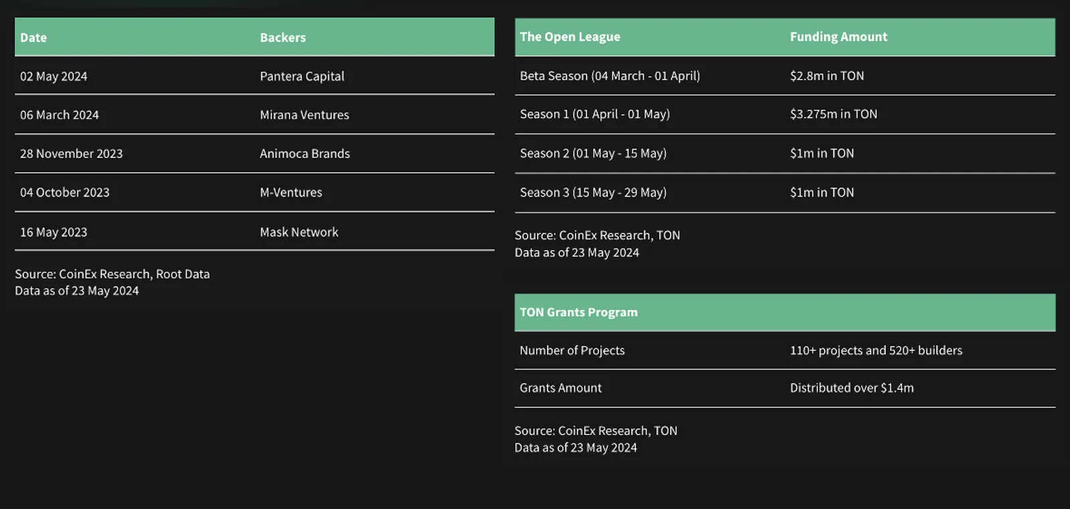Click the Mask Network entry
Viewport: 1070px width, 509px height.
[x=299, y=232]
